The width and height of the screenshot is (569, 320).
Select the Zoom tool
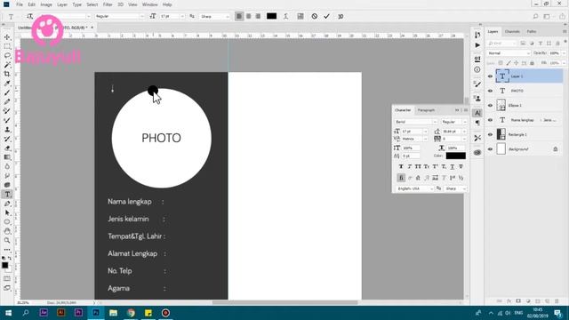pyautogui.click(x=7, y=240)
